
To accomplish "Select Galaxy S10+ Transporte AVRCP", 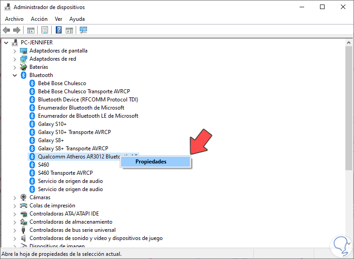I will click(x=74, y=132).
